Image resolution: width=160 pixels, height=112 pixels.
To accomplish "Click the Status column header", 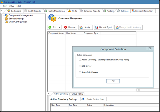I will tap(95, 105).
